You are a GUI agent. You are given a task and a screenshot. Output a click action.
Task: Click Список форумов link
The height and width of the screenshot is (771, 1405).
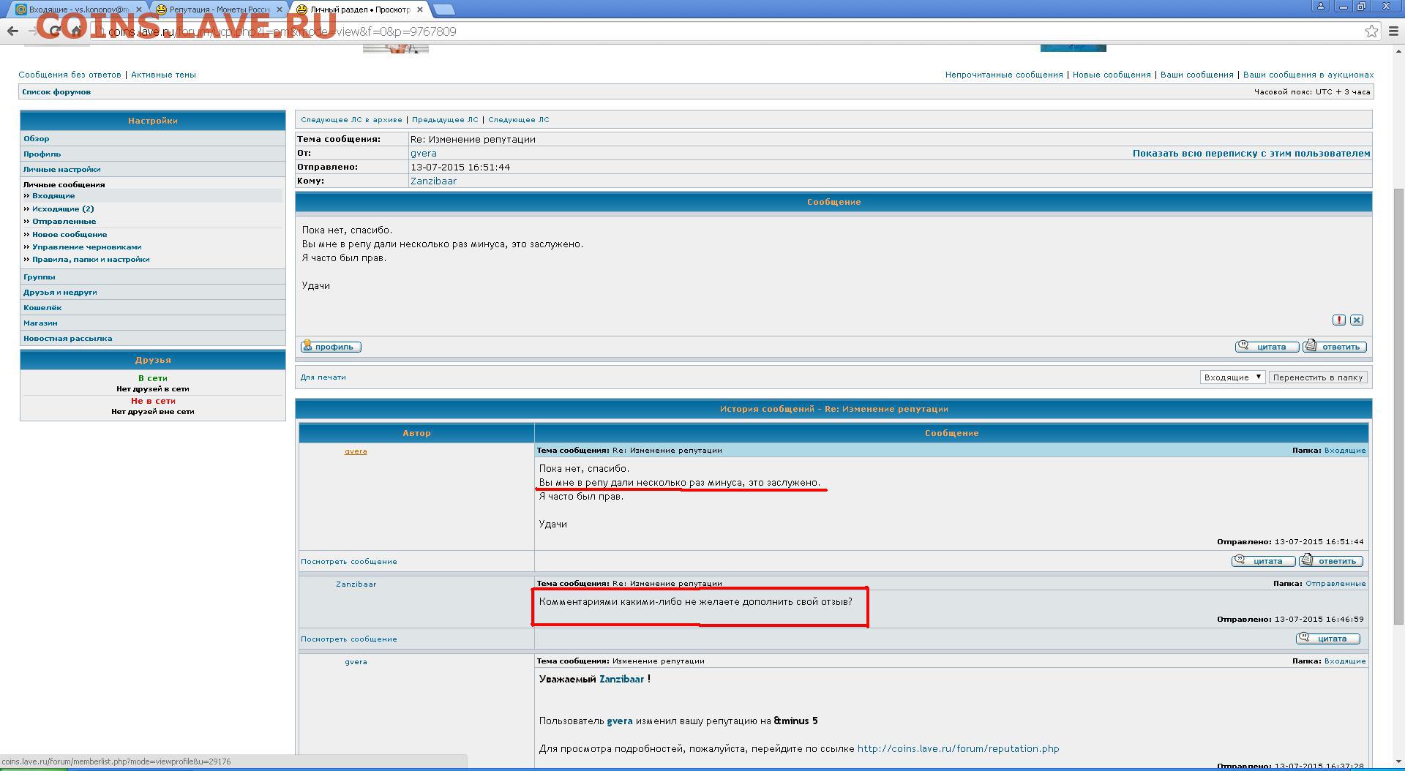click(x=56, y=92)
